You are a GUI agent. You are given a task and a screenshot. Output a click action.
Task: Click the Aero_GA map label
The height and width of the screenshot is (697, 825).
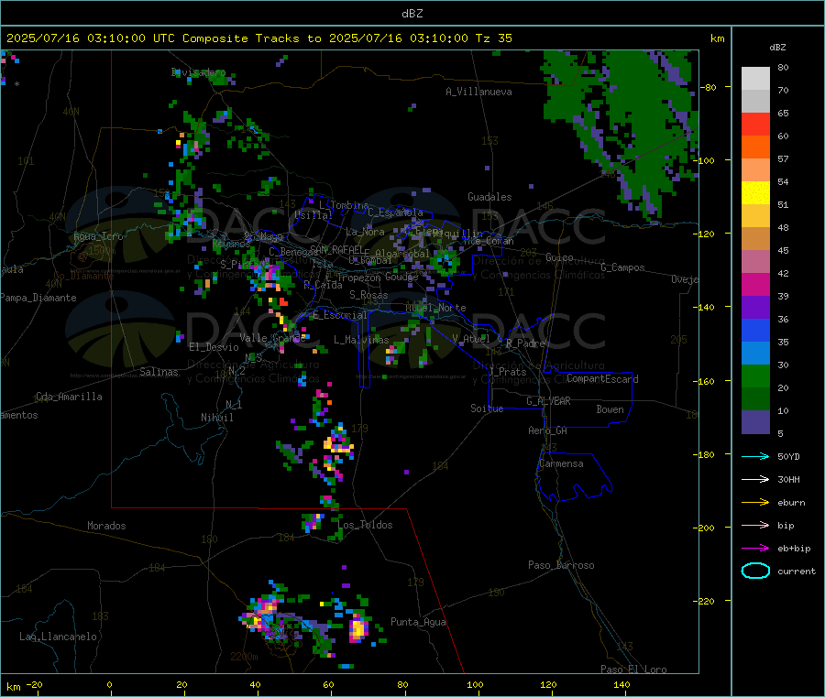click(x=547, y=430)
